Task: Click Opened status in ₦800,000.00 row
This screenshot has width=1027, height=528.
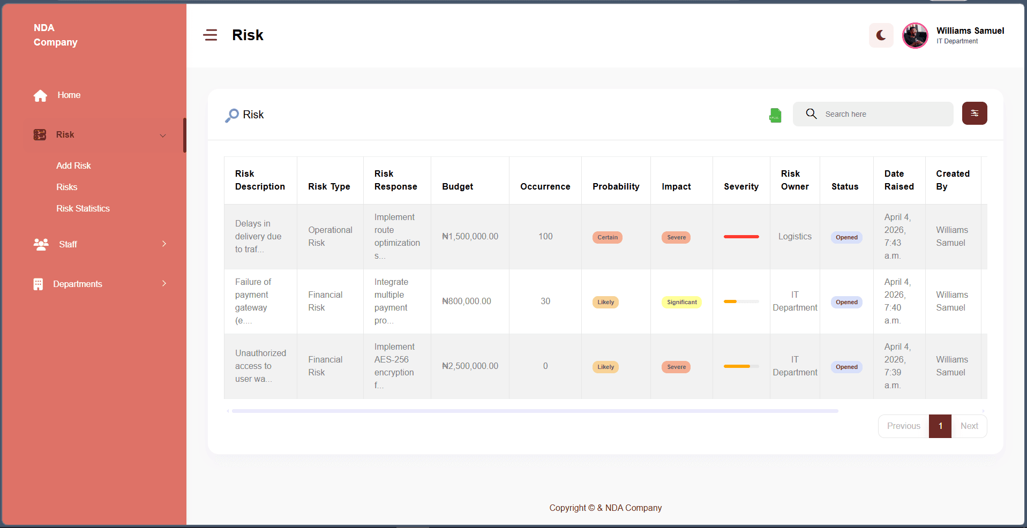Action: [x=846, y=302]
